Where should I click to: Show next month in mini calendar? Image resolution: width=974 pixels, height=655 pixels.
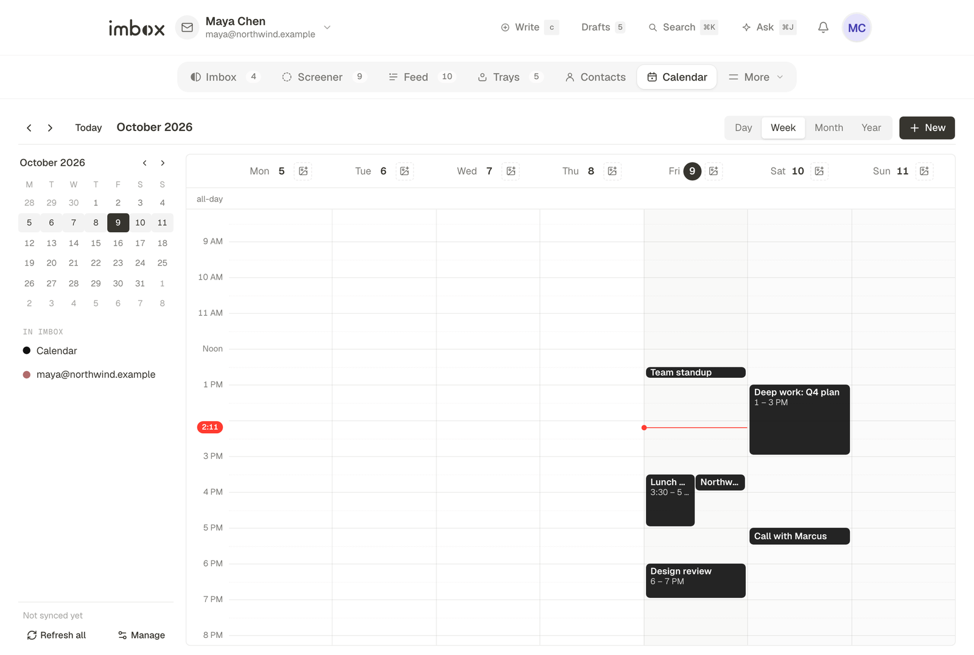click(163, 163)
